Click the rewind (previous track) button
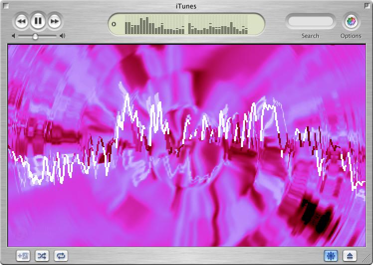The height and width of the screenshot is (265, 373). coord(21,21)
